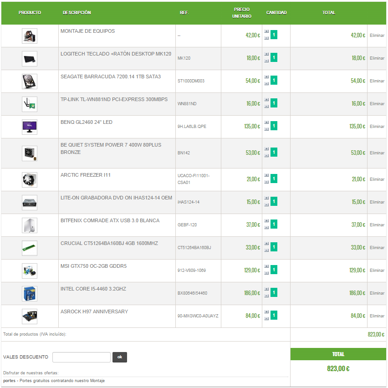Increase quantity of MONTAJE DE EQUIPOS
This screenshot has height=388, width=388.
(x=266, y=31)
